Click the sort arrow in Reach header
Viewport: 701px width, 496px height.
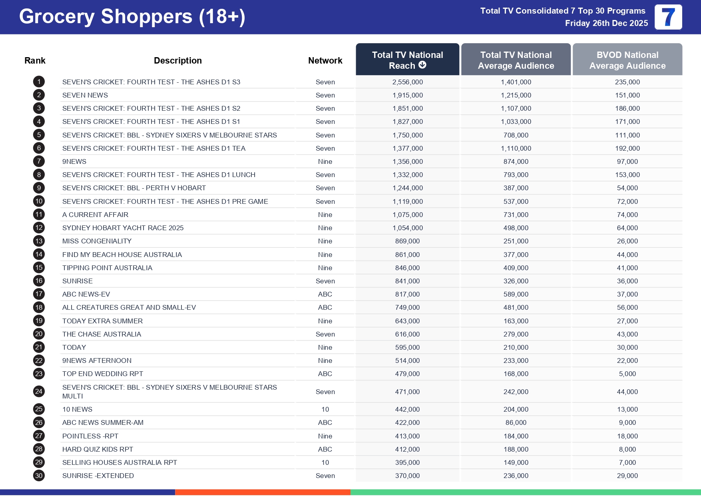(422, 65)
